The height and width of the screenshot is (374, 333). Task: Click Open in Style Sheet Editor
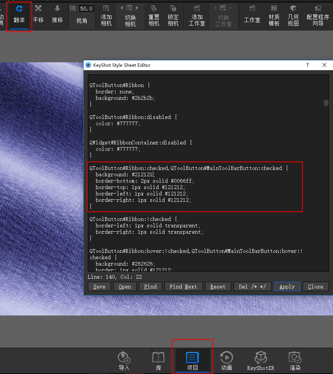125,287
